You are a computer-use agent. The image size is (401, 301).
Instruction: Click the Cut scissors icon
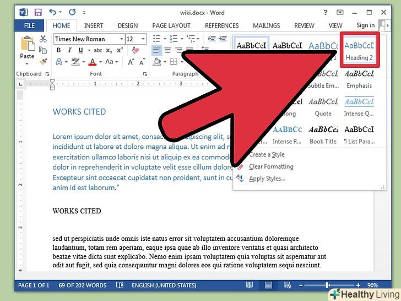[x=43, y=39]
